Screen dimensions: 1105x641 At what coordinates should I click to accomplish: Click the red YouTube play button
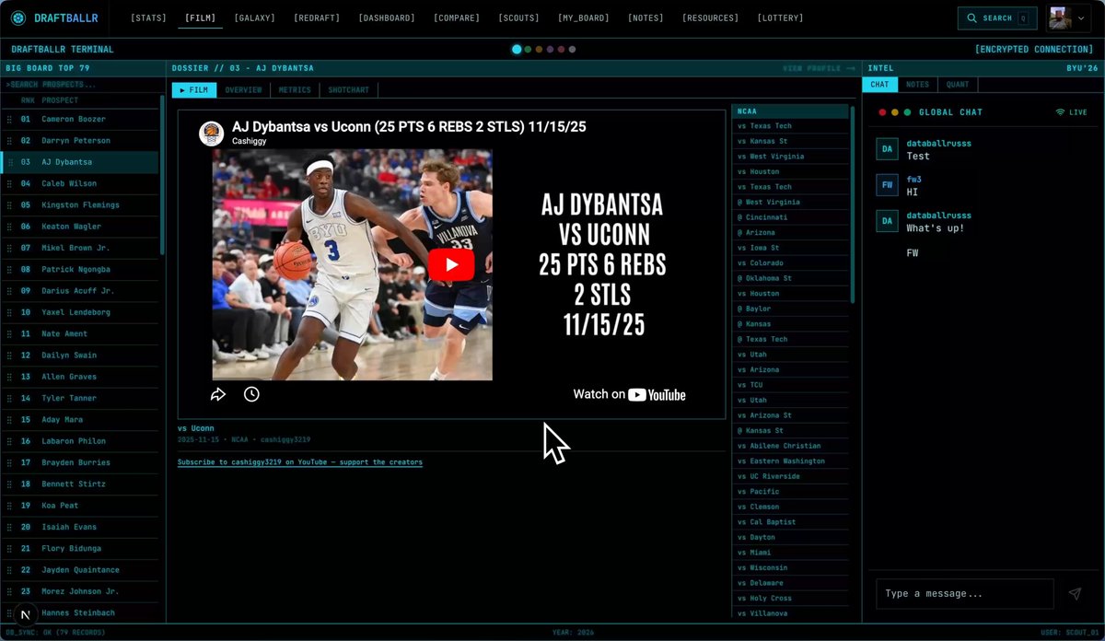(x=450, y=264)
